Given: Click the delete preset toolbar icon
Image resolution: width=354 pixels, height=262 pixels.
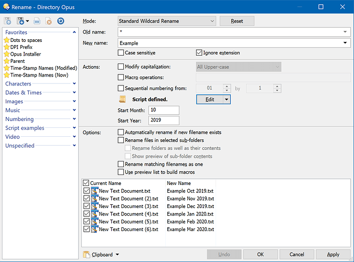Looking at the screenshot, I should click(48, 21).
